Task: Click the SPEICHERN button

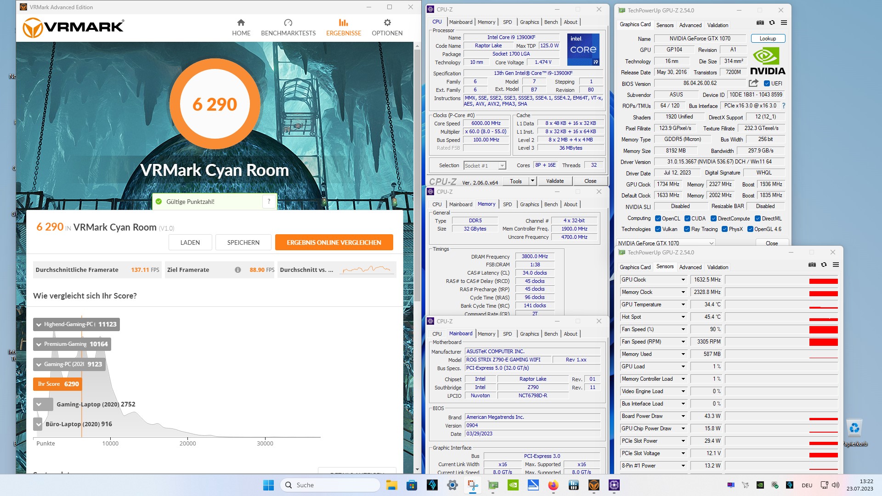Action: [x=243, y=242]
